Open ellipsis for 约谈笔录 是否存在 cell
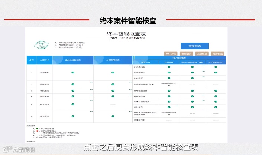 pyautogui.click(x=177, y=106)
